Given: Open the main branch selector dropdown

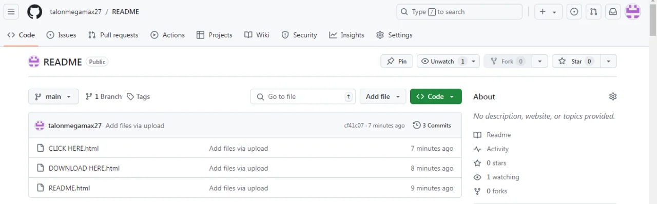Looking at the screenshot, I should 53,96.
